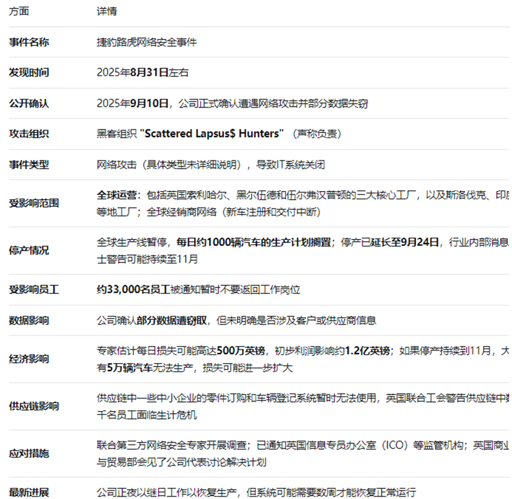Select the 攻击组织 row label
Screen dimensions: 512x499
[x=29, y=134]
